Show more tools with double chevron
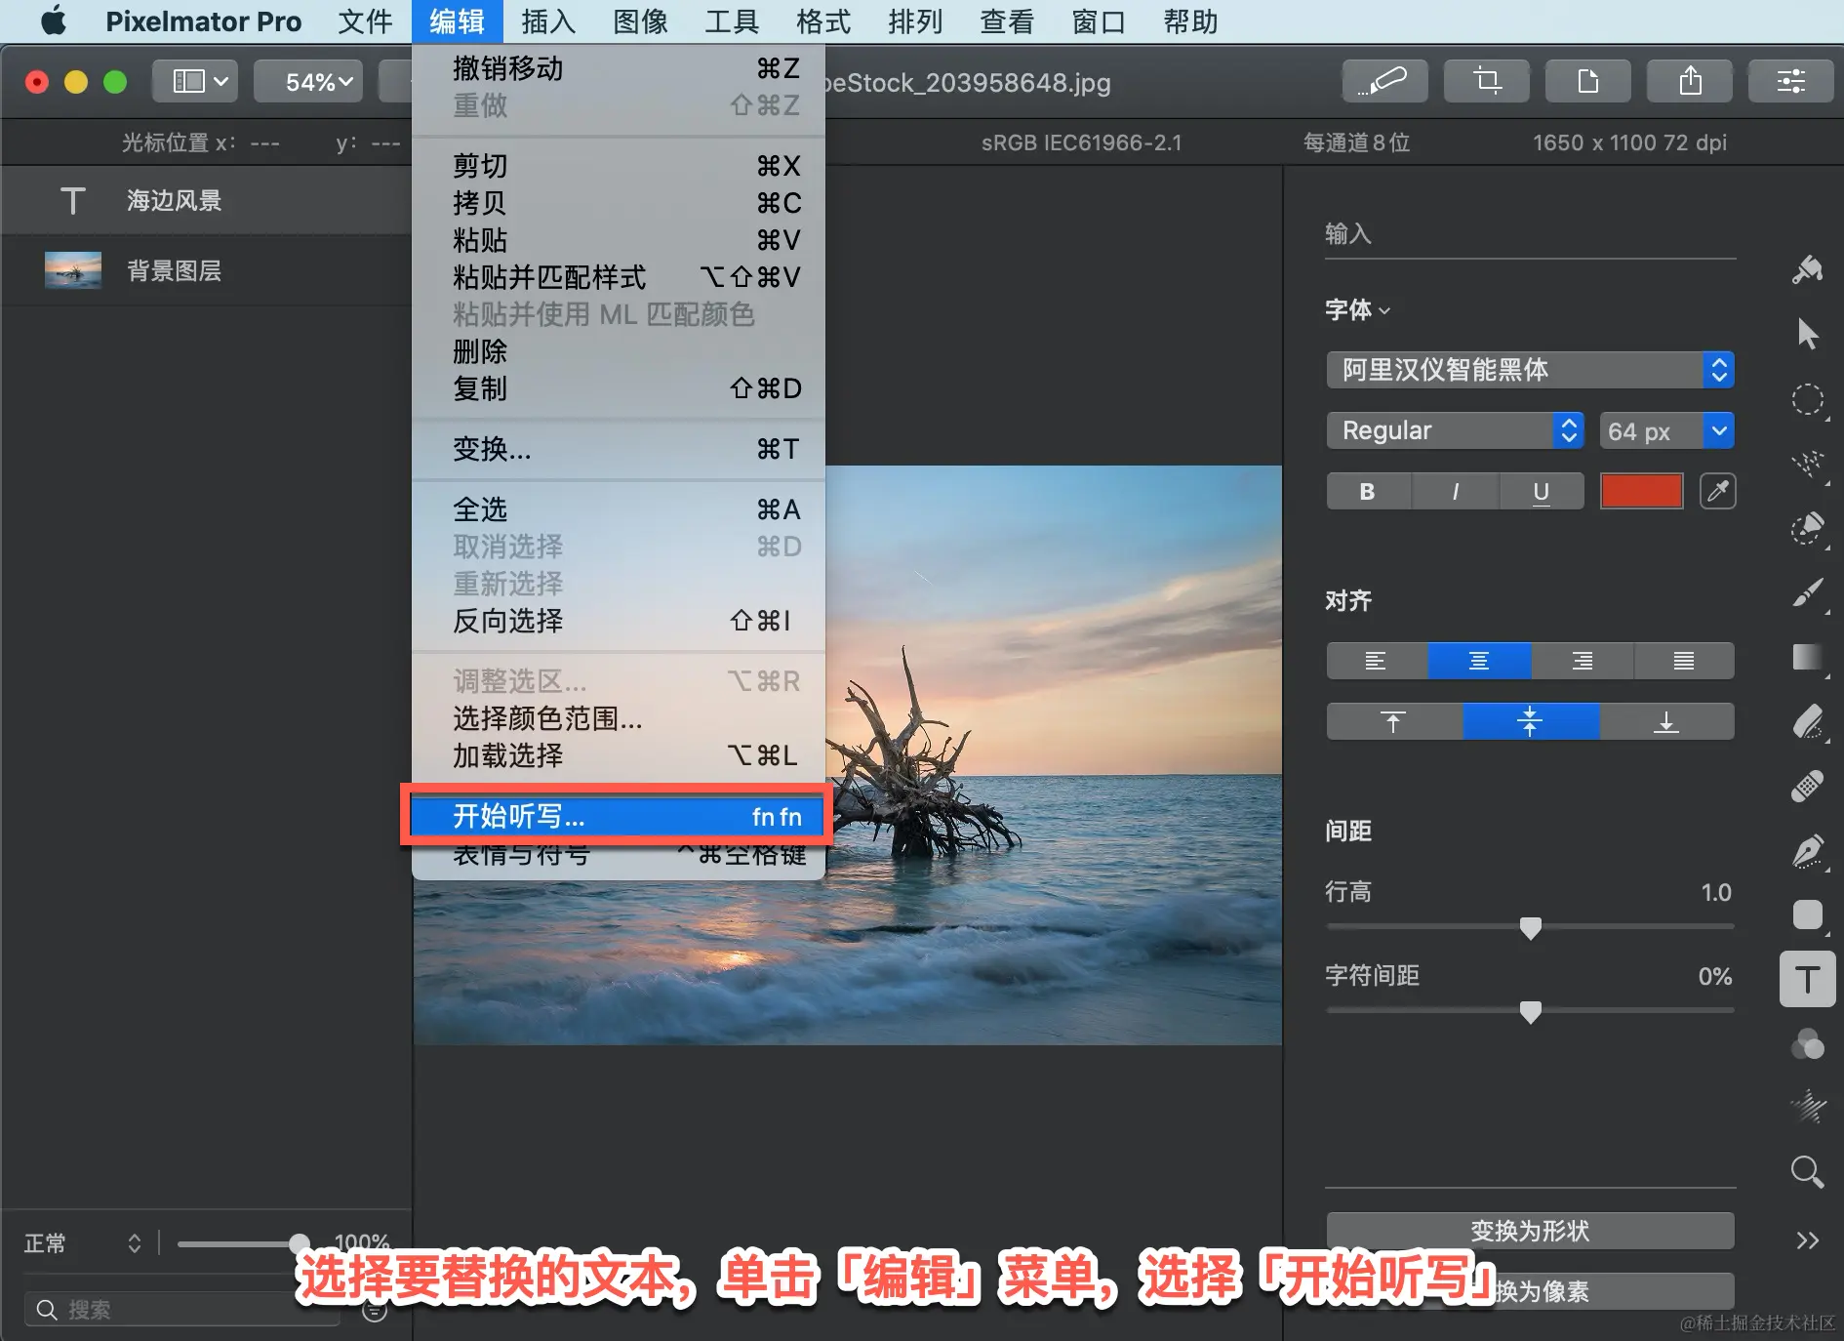The width and height of the screenshot is (1844, 1341). click(1807, 1240)
